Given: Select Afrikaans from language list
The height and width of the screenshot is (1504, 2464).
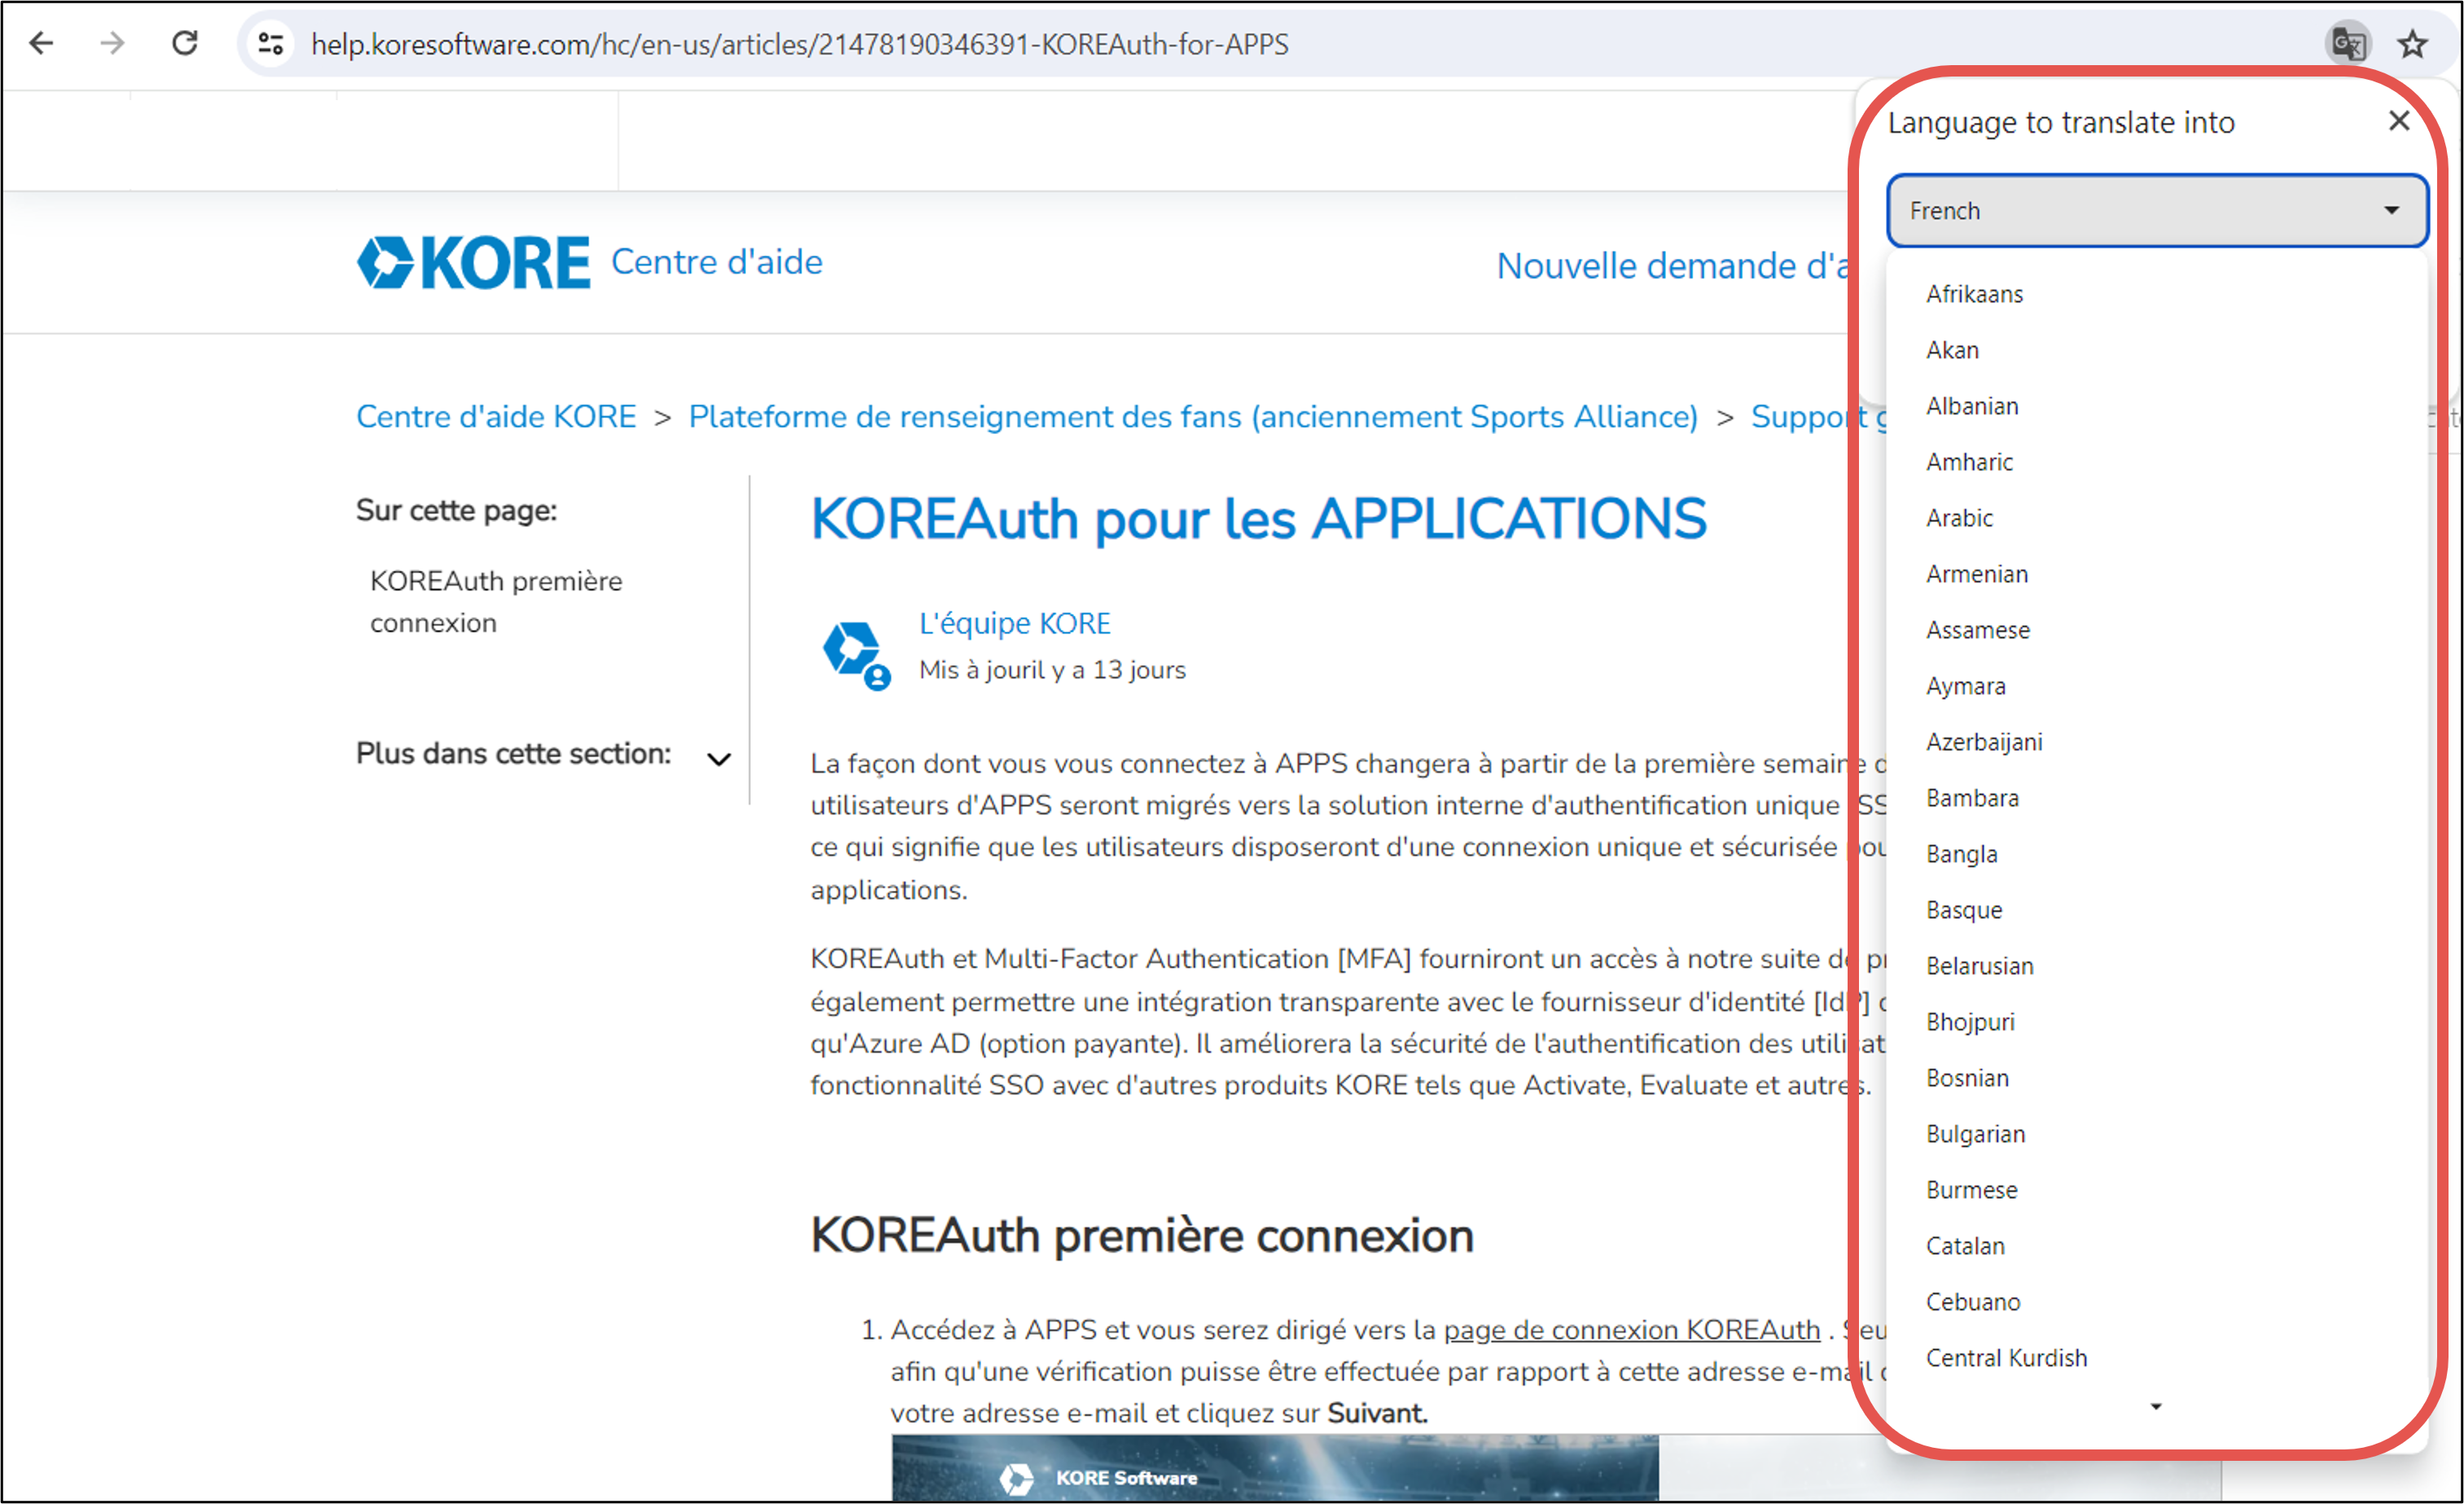Looking at the screenshot, I should point(1974,294).
